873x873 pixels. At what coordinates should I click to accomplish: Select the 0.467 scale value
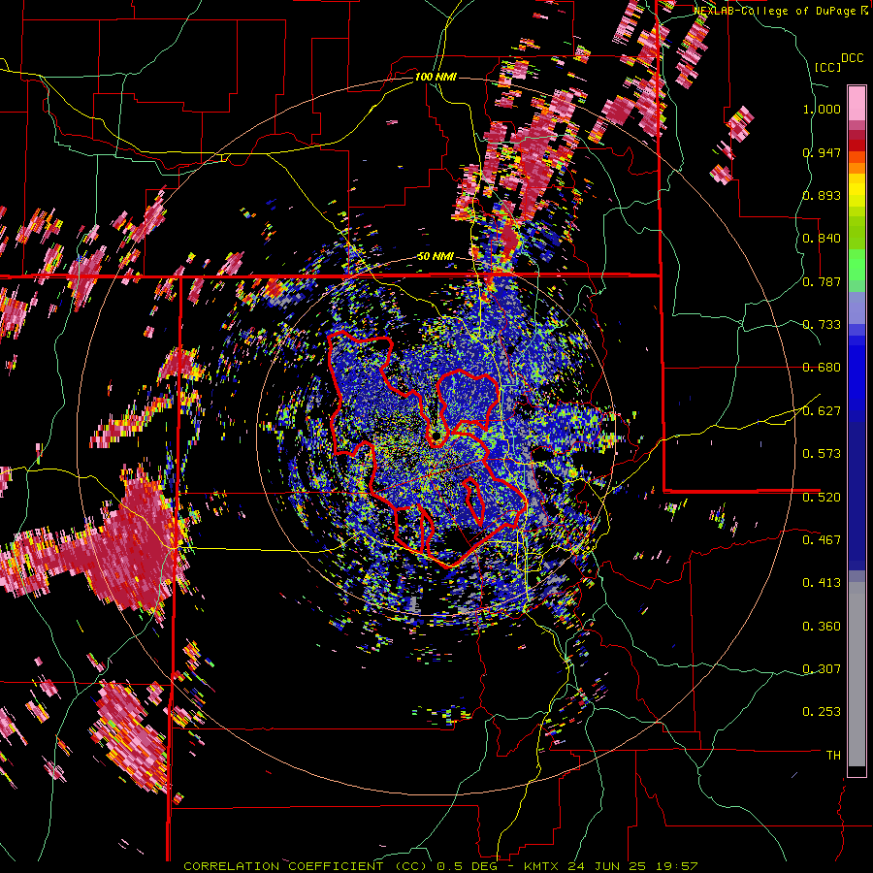coord(822,539)
